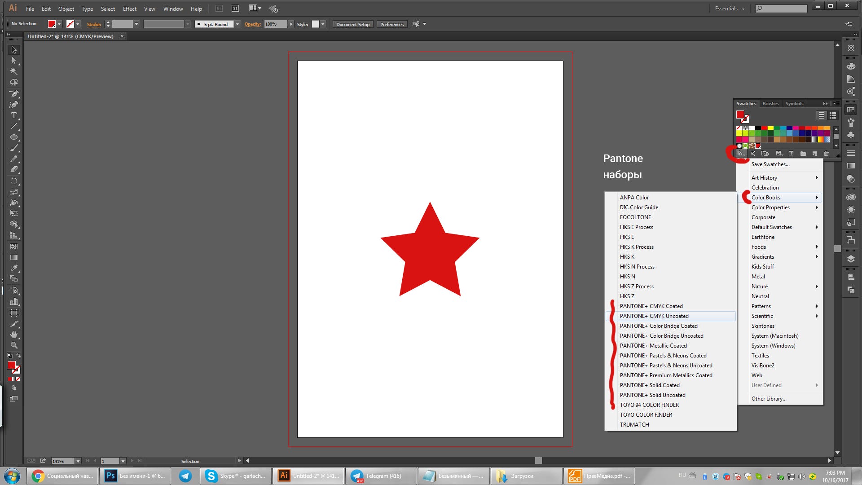862x485 pixels.
Task: Click the New Color Group folder icon
Action: 803,154
